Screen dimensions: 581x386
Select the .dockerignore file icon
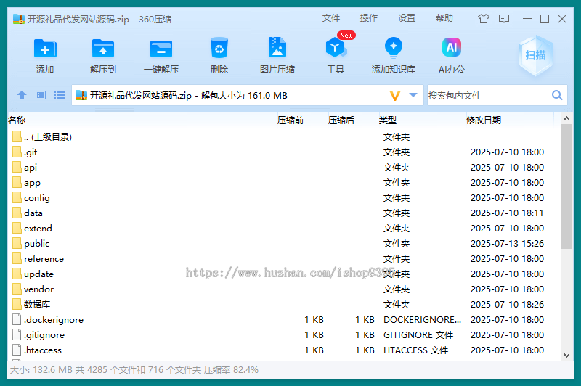(17, 319)
